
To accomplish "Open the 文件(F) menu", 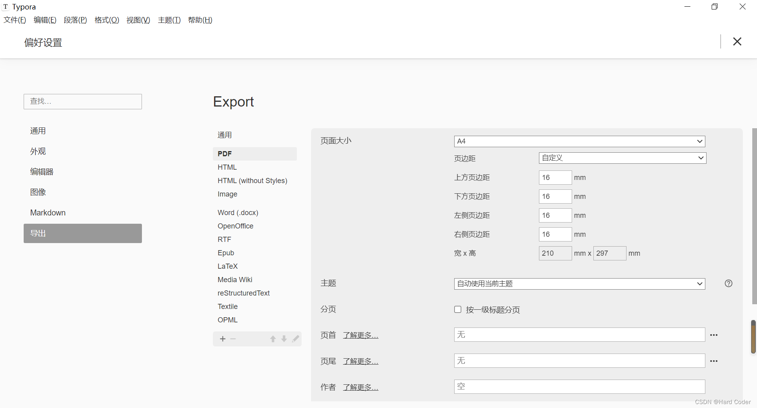I will (x=15, y=20).
